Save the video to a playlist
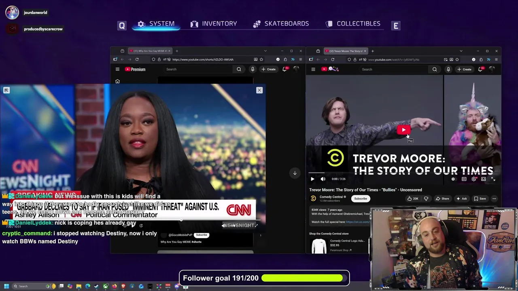Viewport: 518px width, 291px height. coord(480,198)
